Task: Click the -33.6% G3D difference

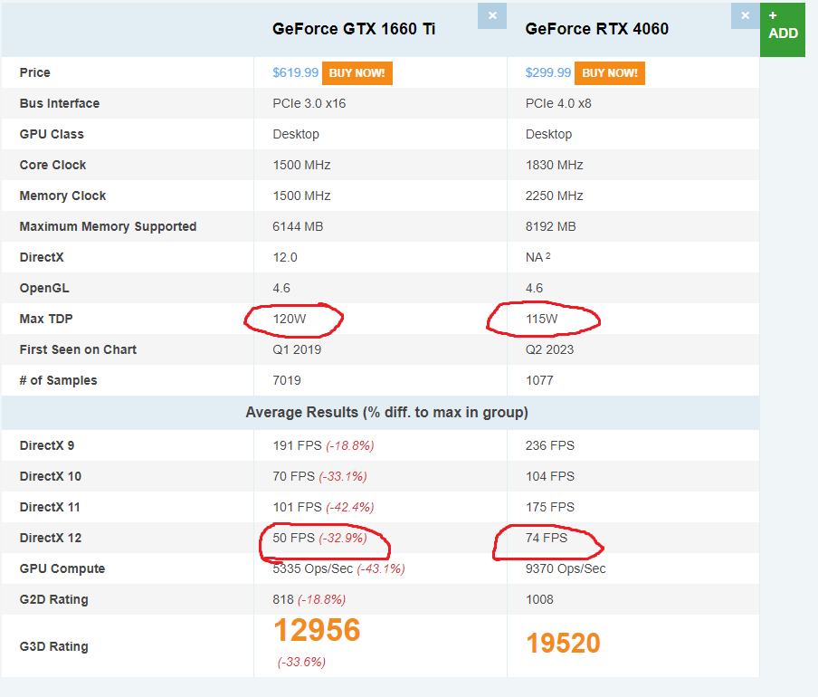Action: point(301,662)
